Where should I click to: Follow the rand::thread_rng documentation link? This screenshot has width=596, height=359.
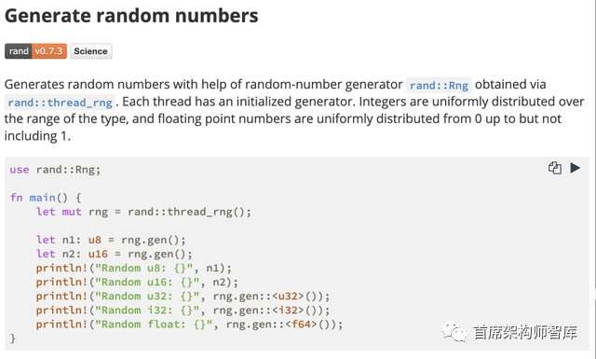click(60, 102)
